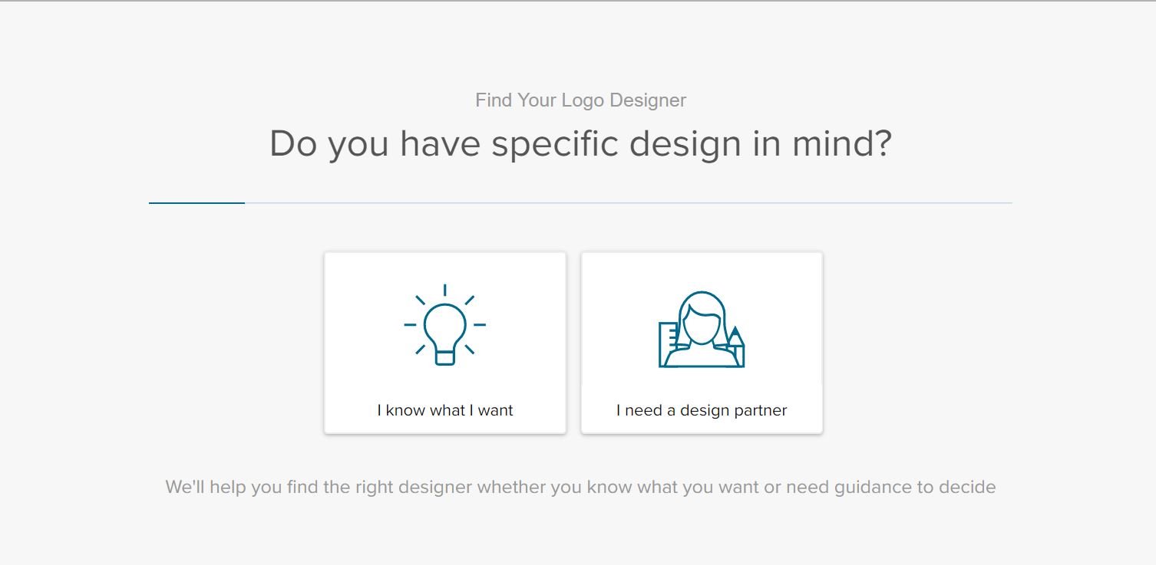Click the filled blue part of the progress bar
The width and height of the screenshot is (1156, 565).
pos(197,203)
